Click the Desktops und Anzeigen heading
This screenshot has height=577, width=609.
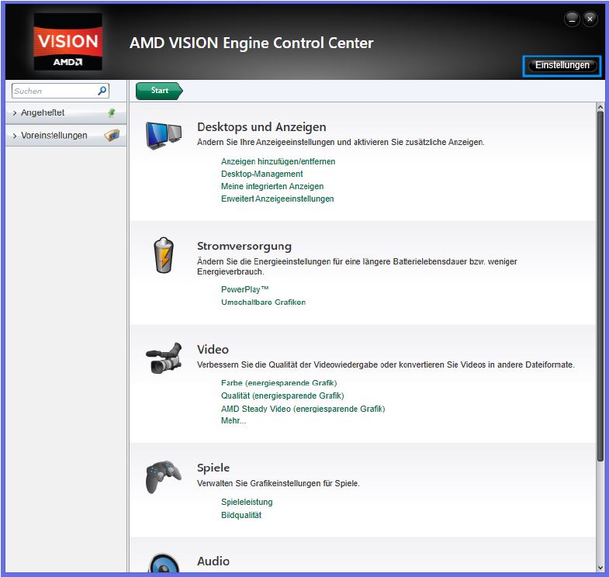click(261, 127)
